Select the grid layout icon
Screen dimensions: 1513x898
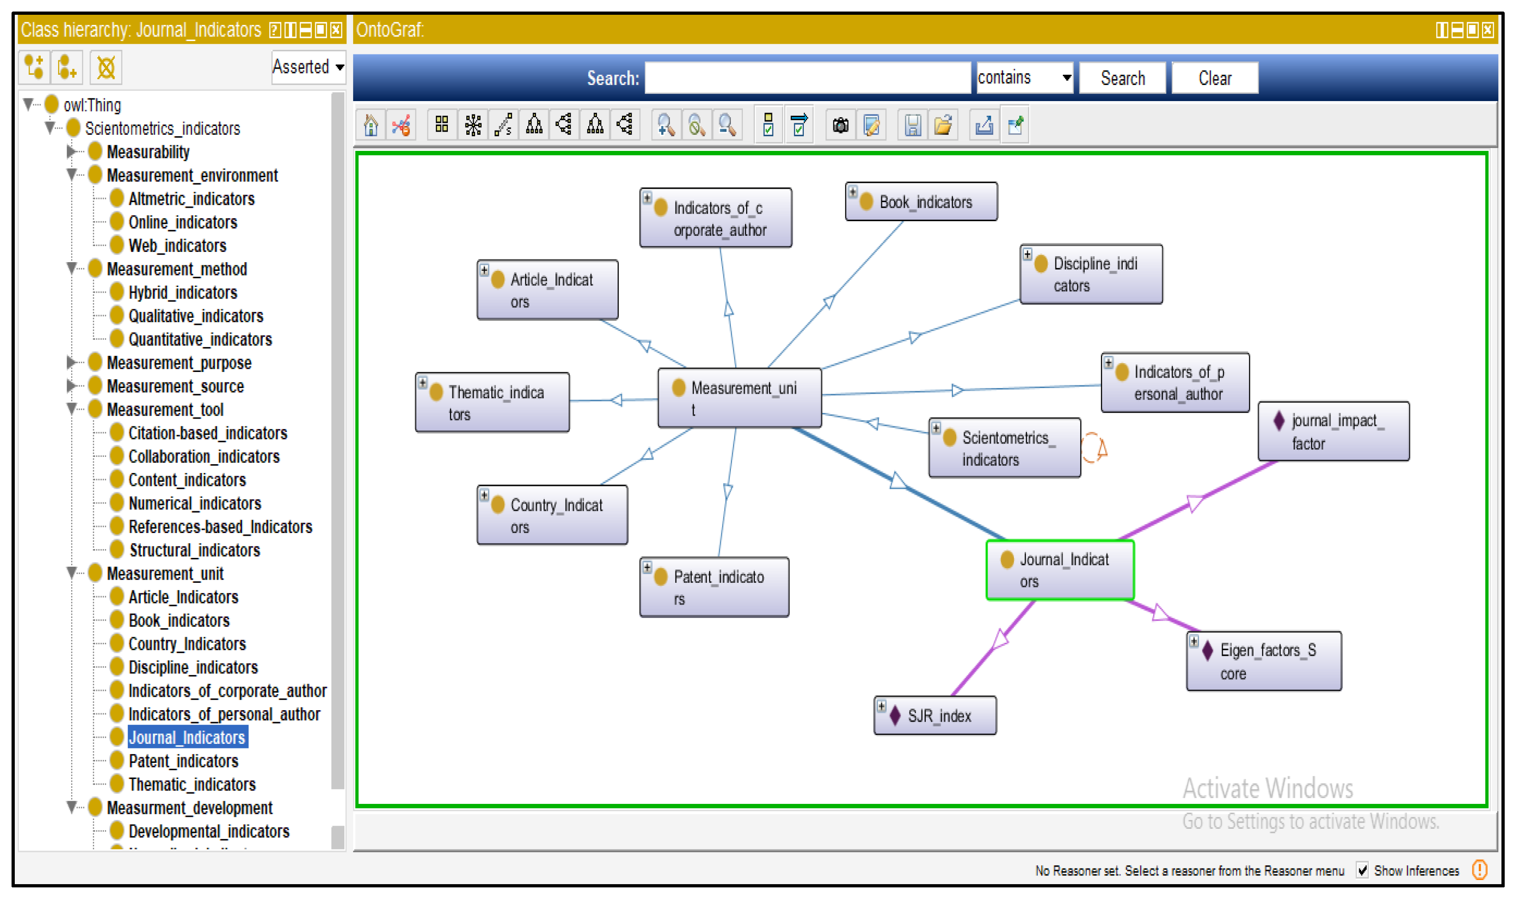point(442,125)
